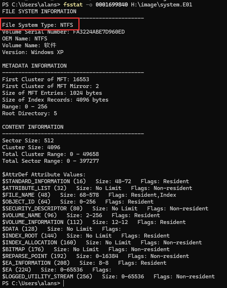Click the $REPARSE_POINT (192) attribute line
Viewport: 227px width, 288px height.
95,256
